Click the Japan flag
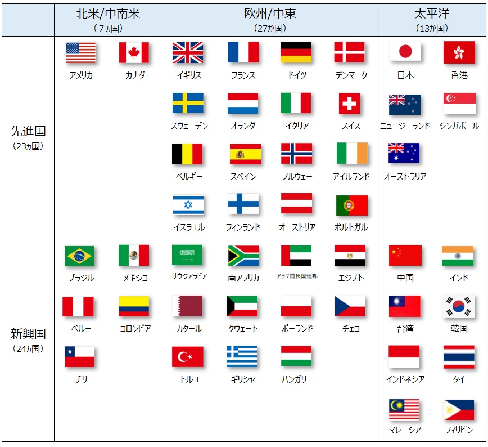The height and width of the screenshot is (447, 488). (405, 52)
